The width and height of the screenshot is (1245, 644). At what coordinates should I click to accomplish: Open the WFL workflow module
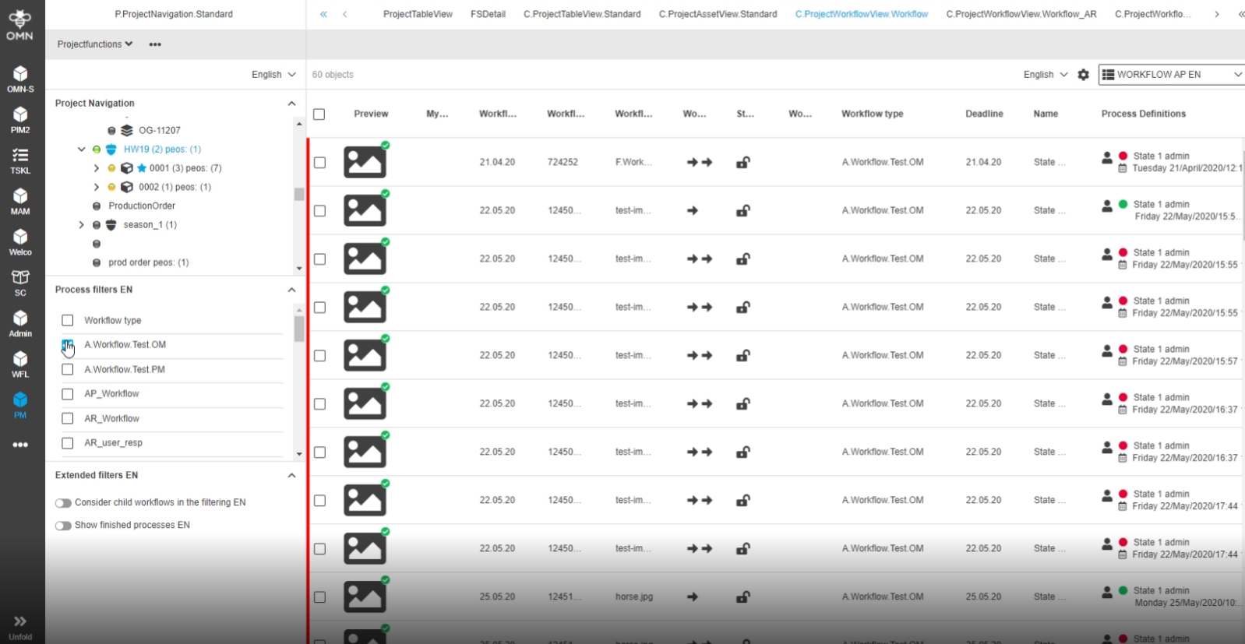20,364
